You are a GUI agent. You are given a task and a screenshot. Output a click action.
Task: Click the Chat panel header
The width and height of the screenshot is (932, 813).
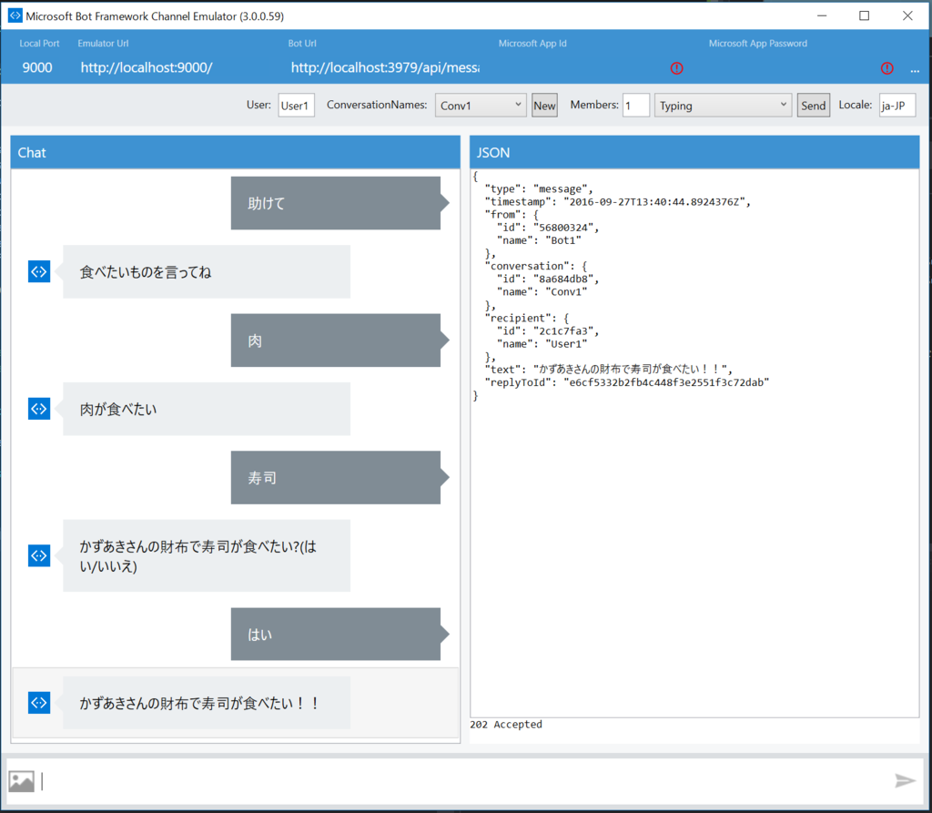click(x=236, y=152)
